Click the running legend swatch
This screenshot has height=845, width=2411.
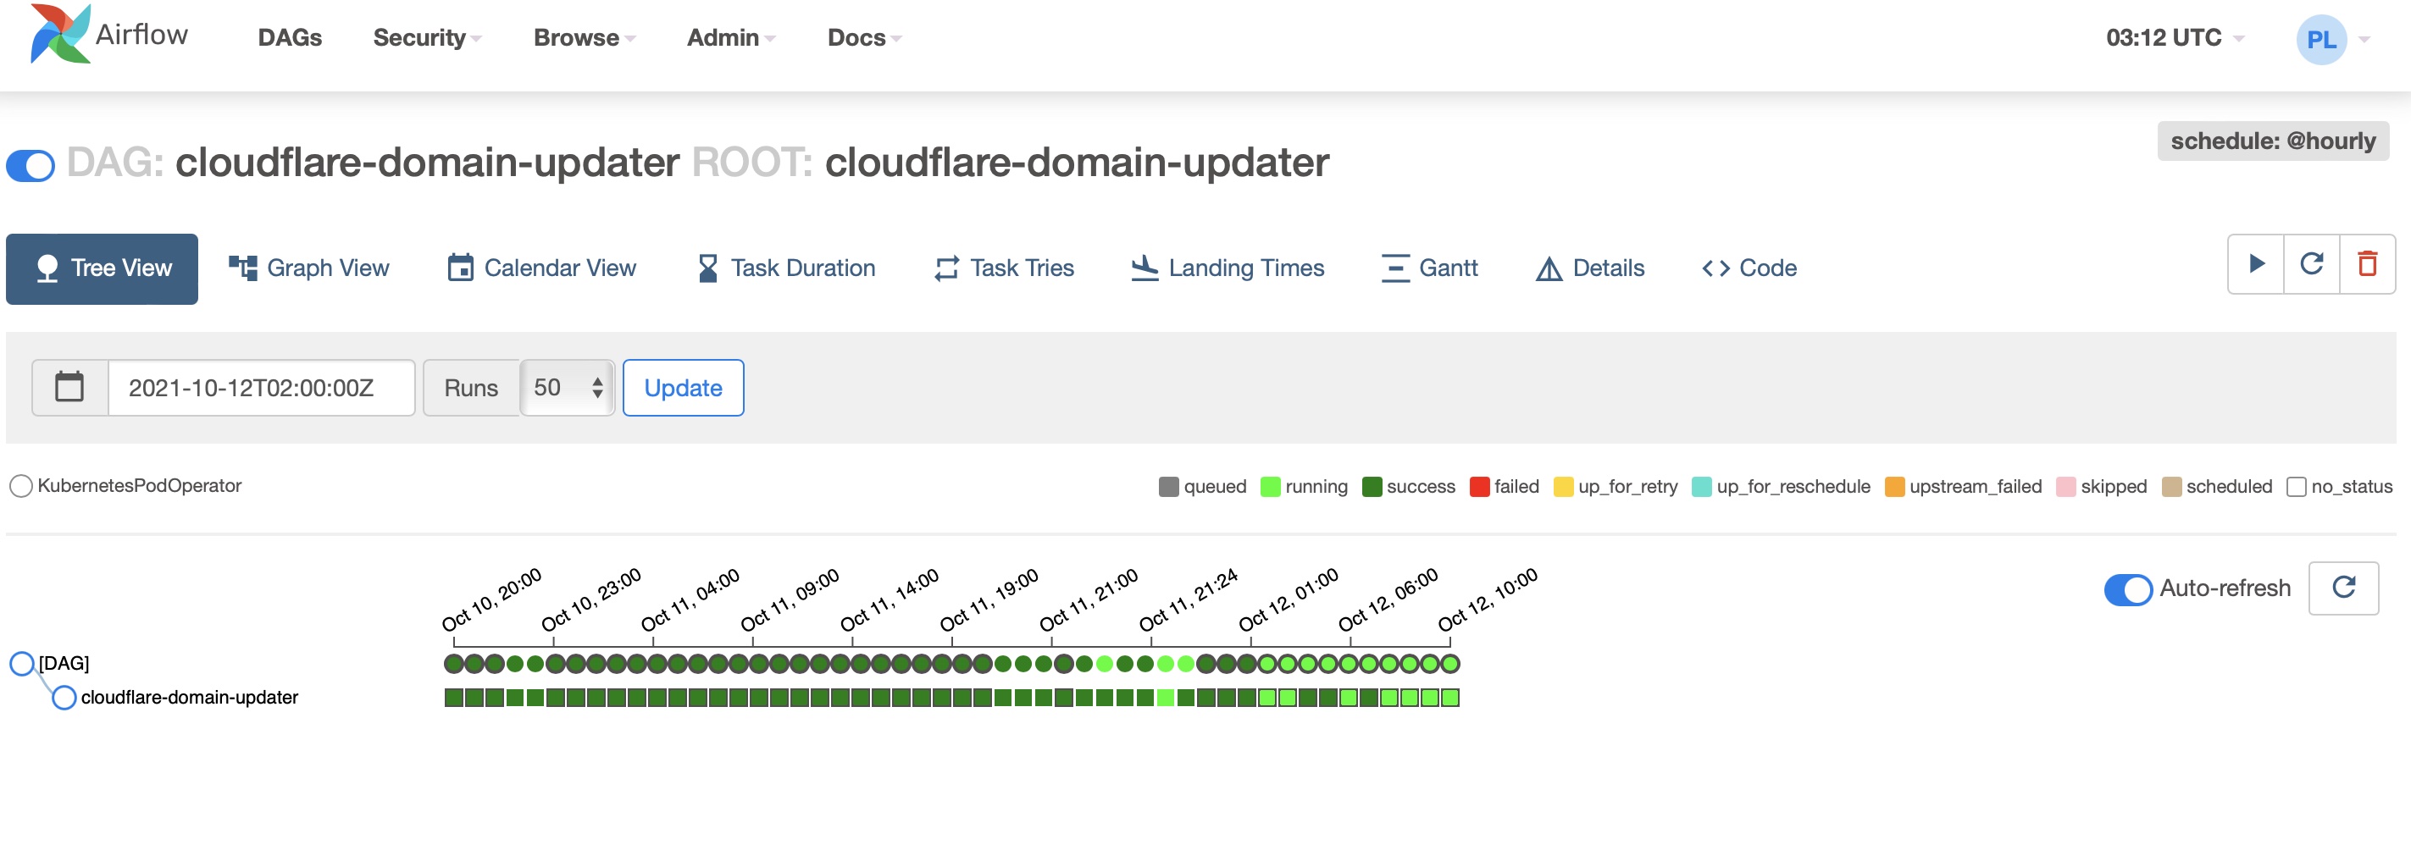[x=1270, y=488]
